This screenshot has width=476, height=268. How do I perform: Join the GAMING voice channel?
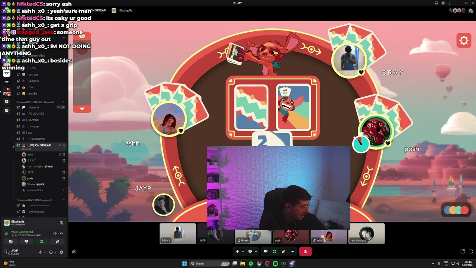tap(41, 120)
